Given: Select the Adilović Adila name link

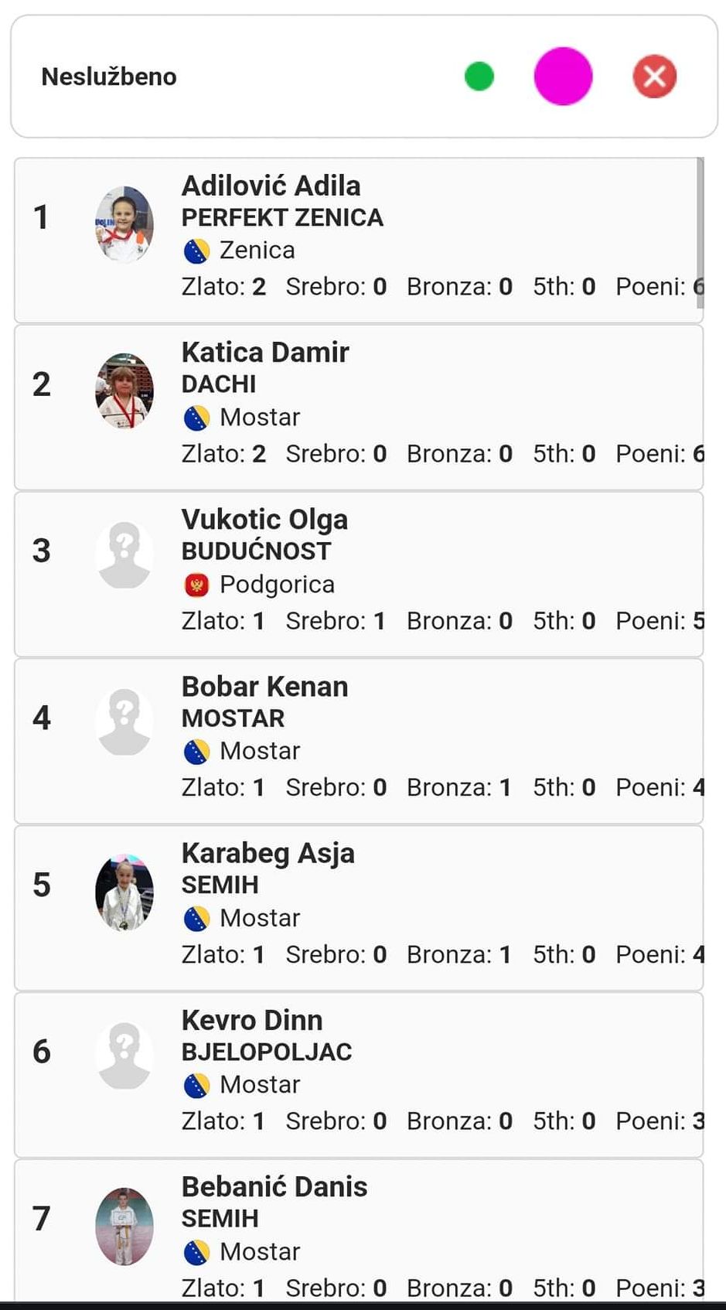Looking at the screenshot, I should tap(271, 186).
